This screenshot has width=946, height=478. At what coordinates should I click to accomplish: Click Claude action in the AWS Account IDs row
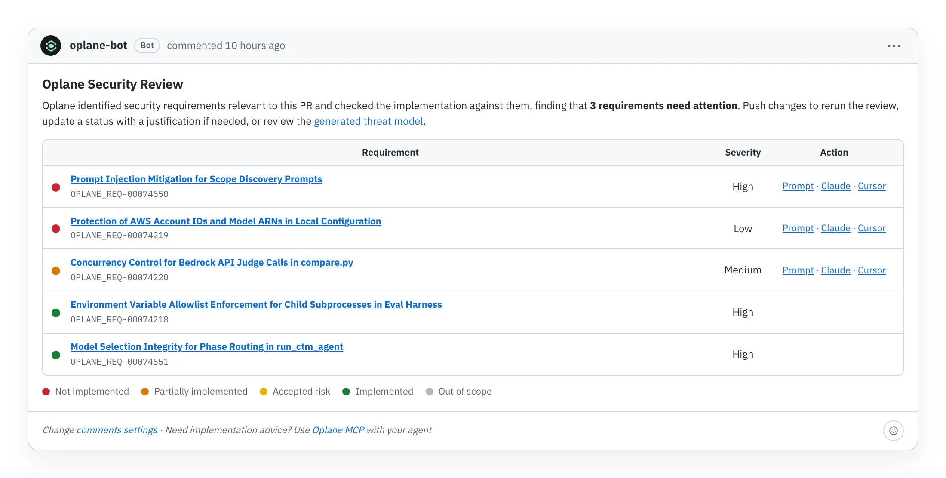pos(835,228)
